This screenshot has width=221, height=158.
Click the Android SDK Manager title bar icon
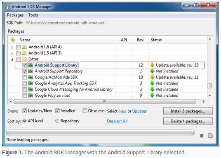point(7,7)
